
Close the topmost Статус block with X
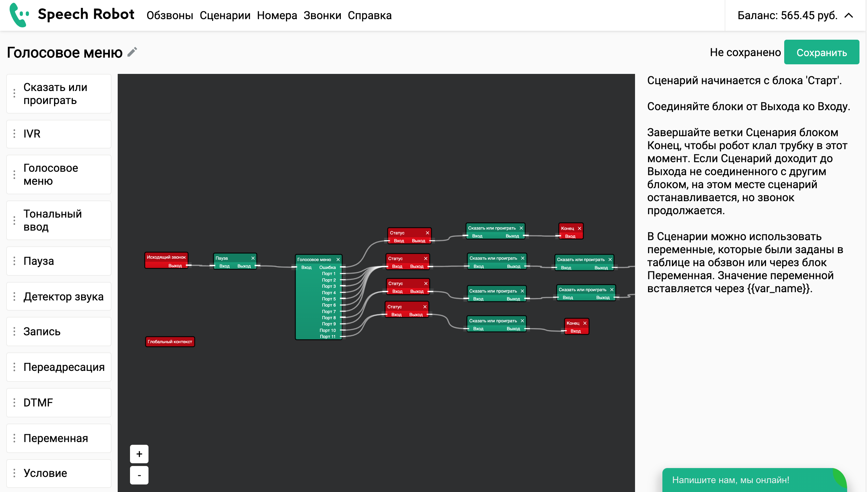tap(427, 233)
